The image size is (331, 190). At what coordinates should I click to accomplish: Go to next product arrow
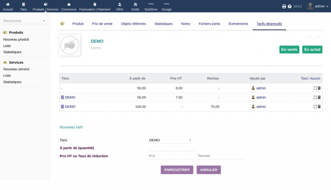coord(318,37)
